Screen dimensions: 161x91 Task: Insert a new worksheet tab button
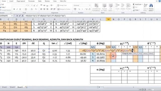26,87
